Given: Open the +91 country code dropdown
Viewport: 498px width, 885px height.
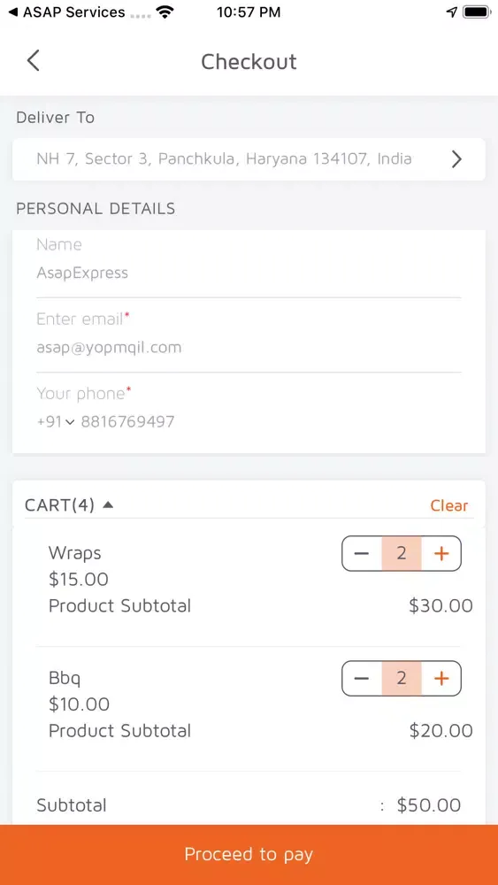Looking at the screenshot, I should [x=55, y=421].
